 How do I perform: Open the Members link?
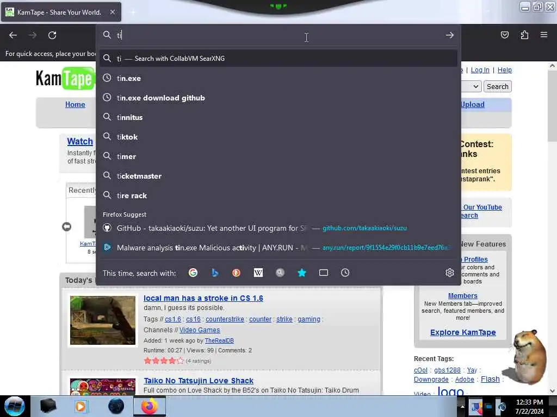click(462, 295)
